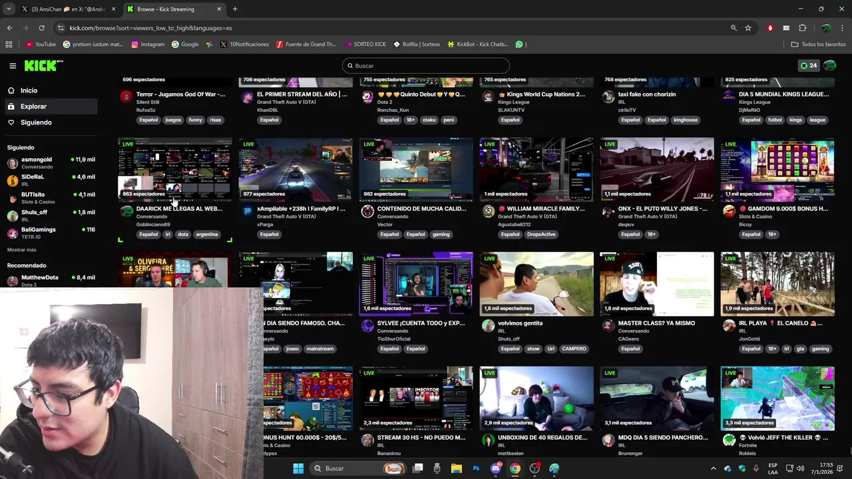
Task: Close the Browse - Kick Streaming tab
Action: 219,9
